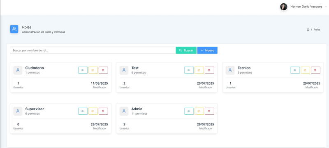Expand the user menu chevron
The width and height of the screenshot is (329, 148).
point(326,7)
